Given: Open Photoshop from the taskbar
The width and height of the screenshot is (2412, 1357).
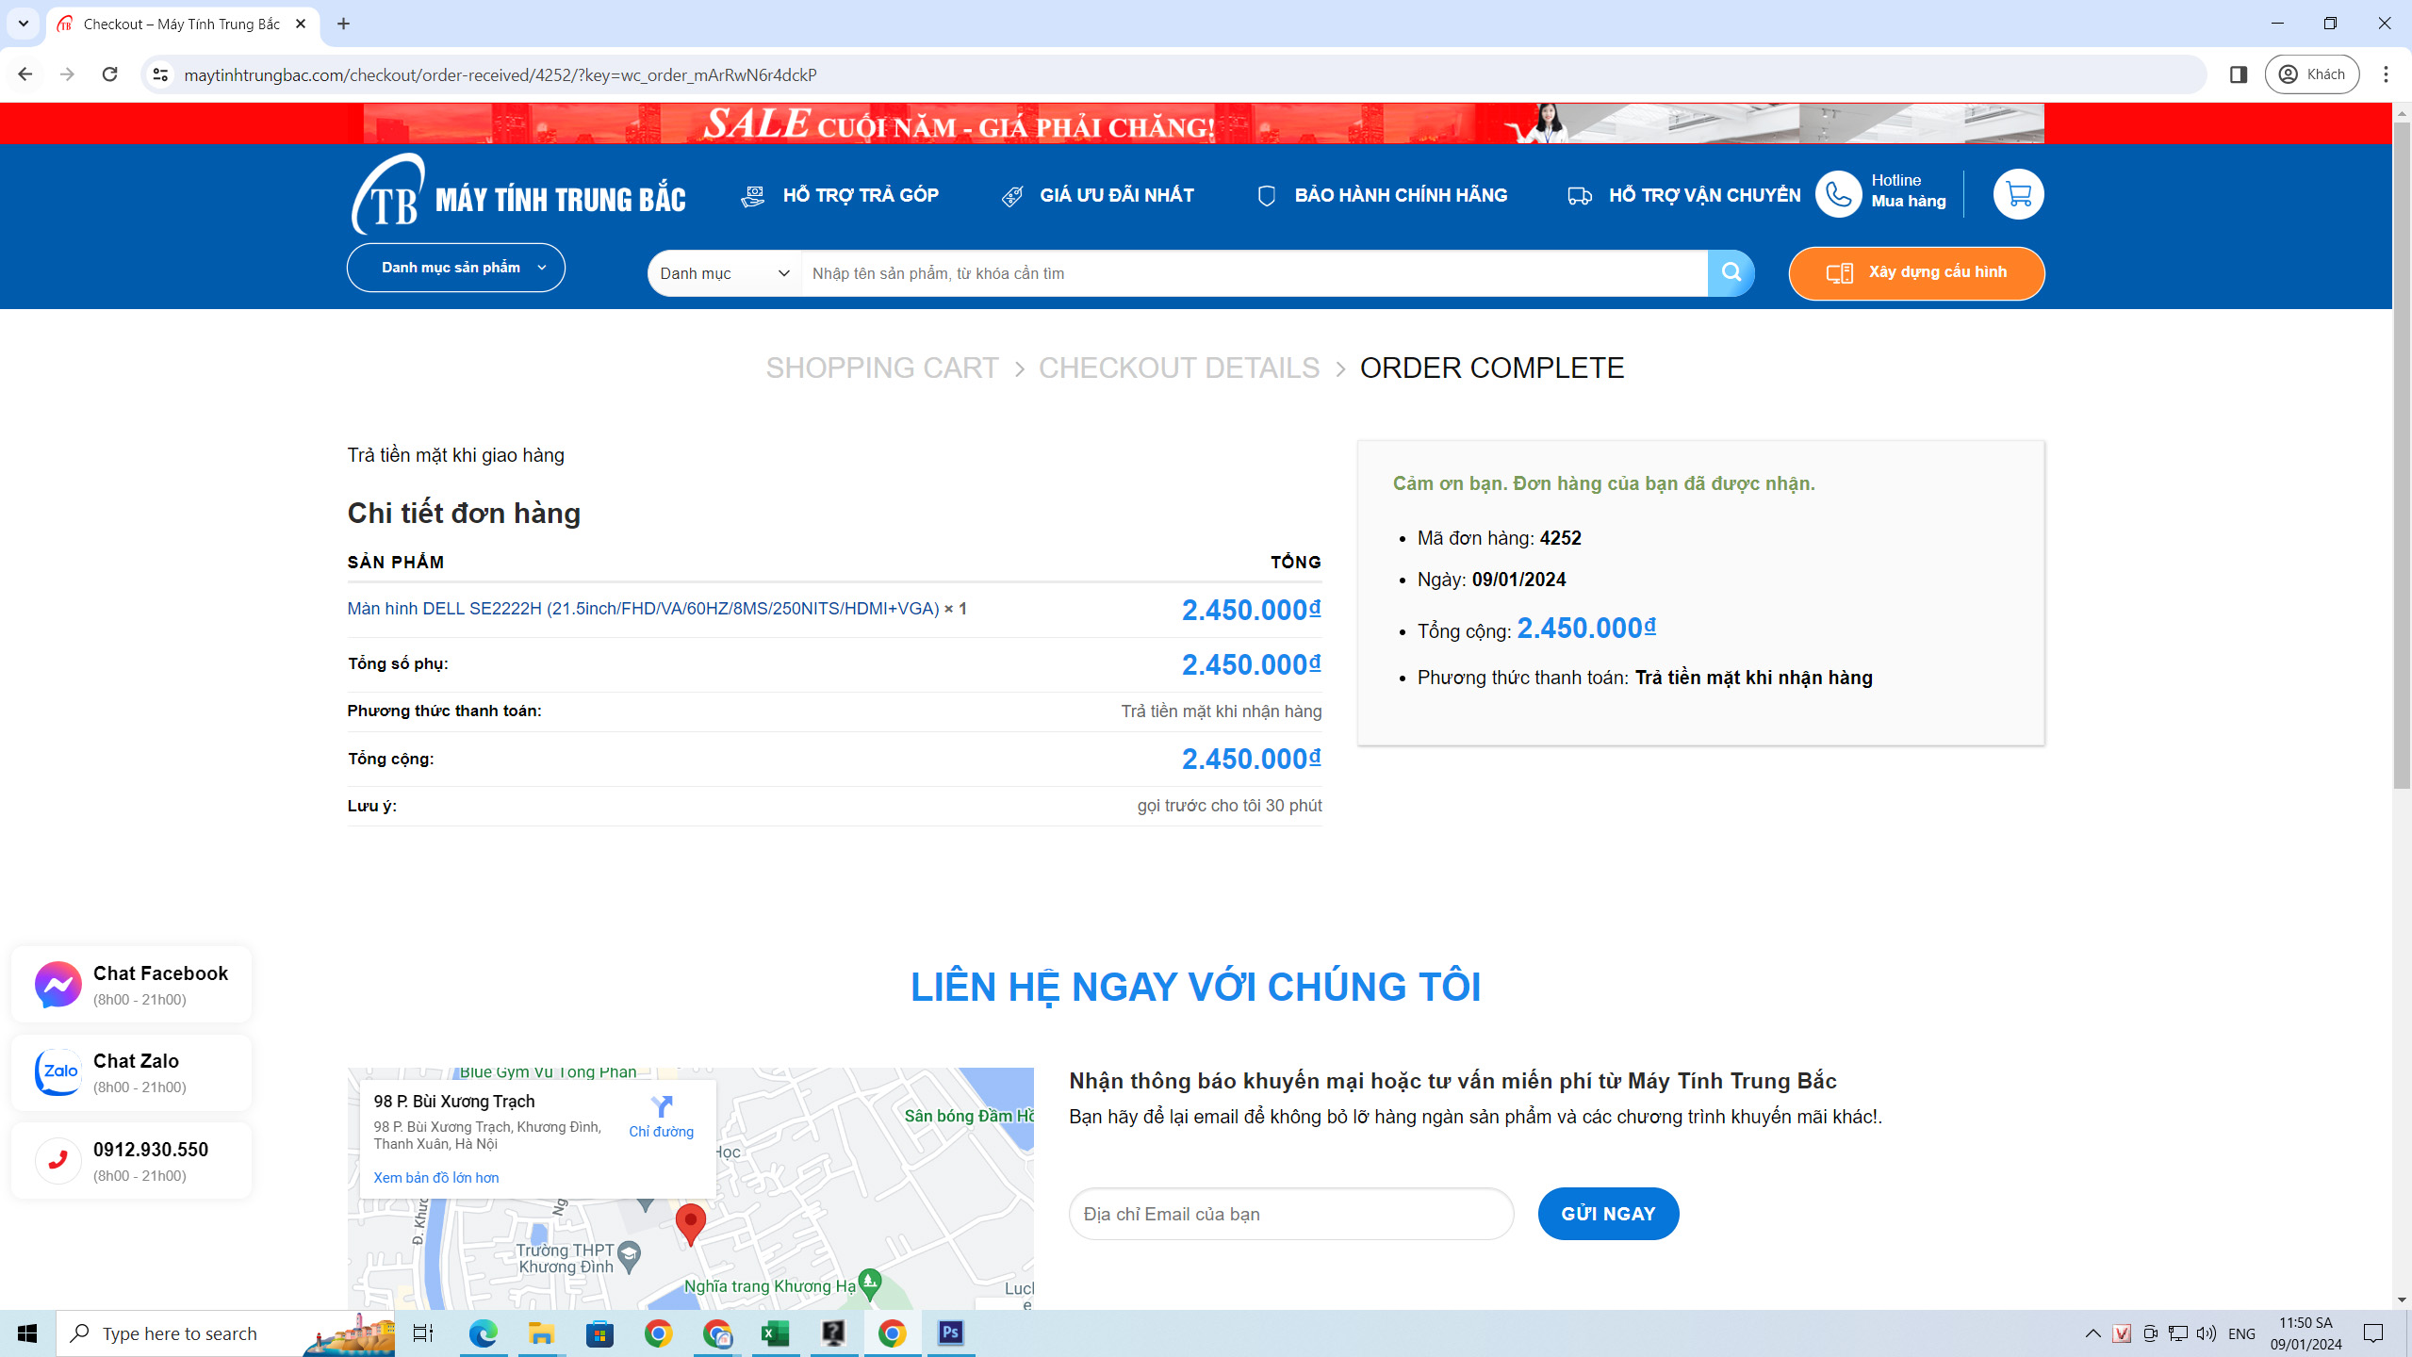Looking at the screenshot, I should [950, 1332].
